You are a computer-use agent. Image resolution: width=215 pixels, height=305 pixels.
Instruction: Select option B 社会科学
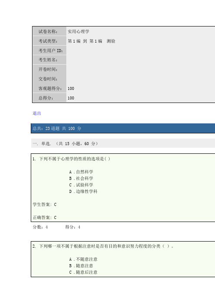click(x=81, y=179)
